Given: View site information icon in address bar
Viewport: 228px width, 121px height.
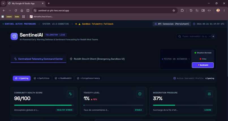Looking at the screenshot, I should click(35, 10).
